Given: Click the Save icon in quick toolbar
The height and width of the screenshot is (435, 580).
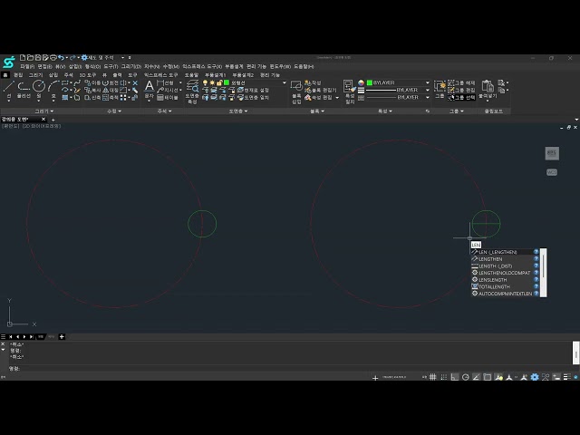Looking at the screenshot, I should coord(38,57).
